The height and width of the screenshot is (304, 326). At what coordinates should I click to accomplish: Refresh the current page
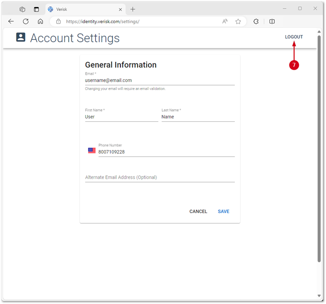26,21
